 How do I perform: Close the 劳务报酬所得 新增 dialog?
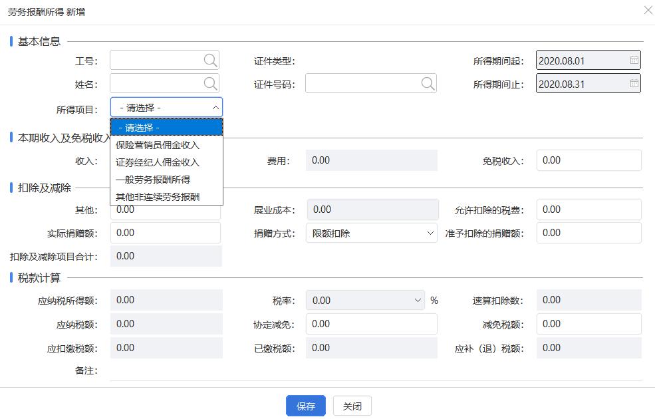[648, 10]
